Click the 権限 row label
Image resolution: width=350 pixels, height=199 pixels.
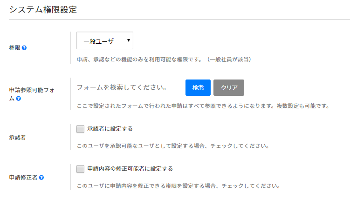(14, 48)
